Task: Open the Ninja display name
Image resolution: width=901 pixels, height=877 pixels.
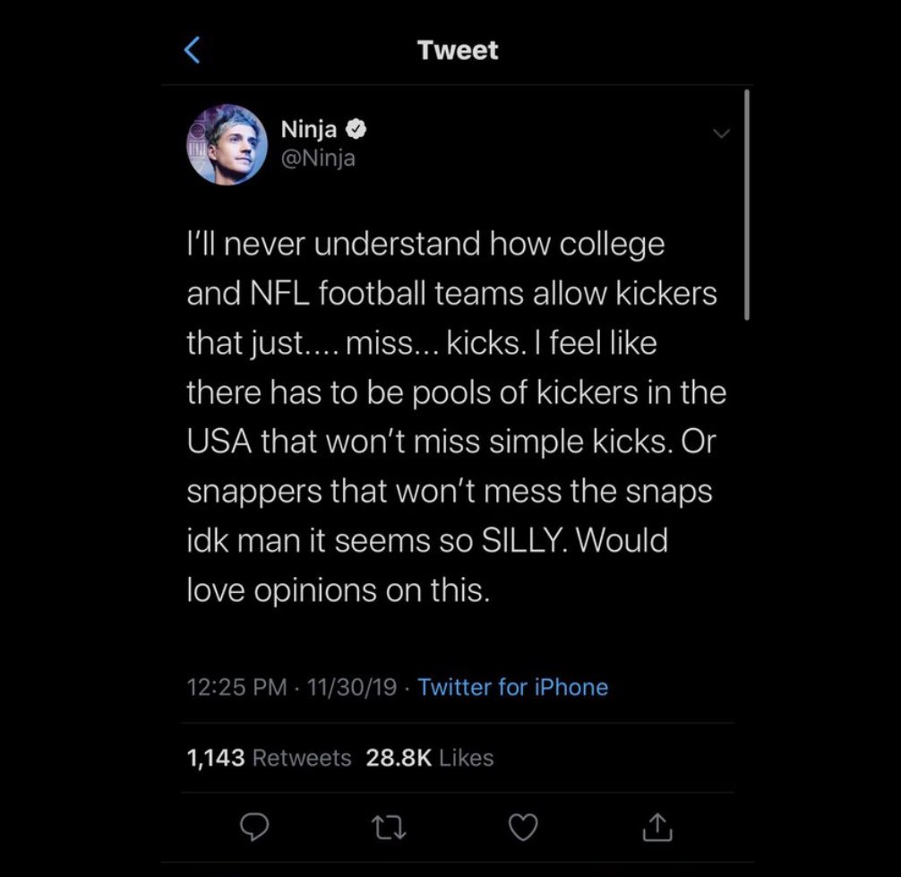Action: click(x=309, y=130)
